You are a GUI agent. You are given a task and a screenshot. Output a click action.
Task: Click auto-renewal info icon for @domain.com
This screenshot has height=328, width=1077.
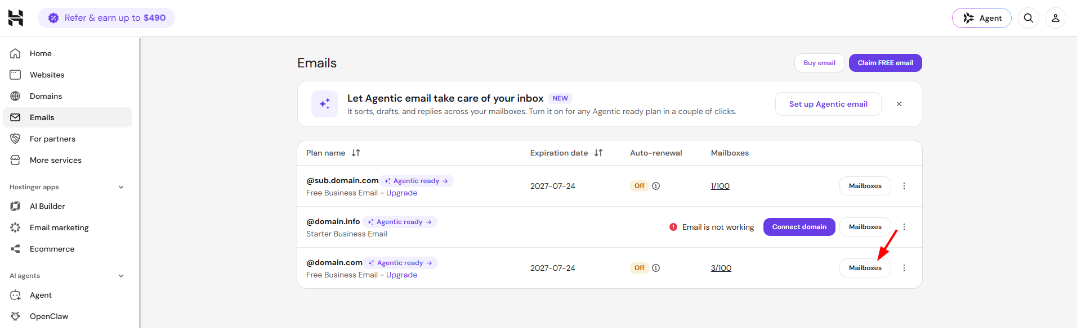(x=656, y=268)
